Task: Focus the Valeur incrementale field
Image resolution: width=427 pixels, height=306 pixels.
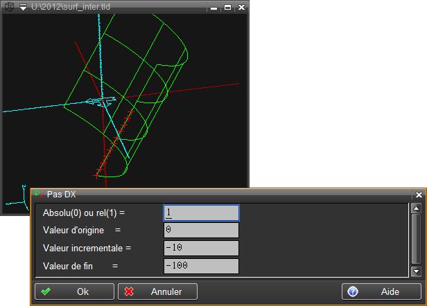Action: 201,248
